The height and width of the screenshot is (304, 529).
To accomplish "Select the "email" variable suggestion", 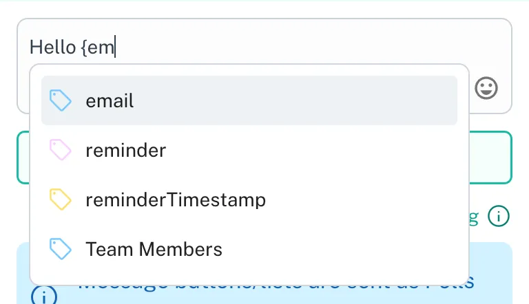I will tap(110, 101).
